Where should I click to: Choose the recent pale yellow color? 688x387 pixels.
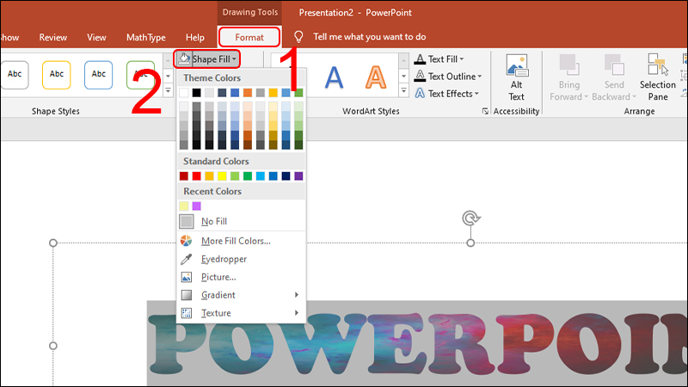tap(184, 206)
